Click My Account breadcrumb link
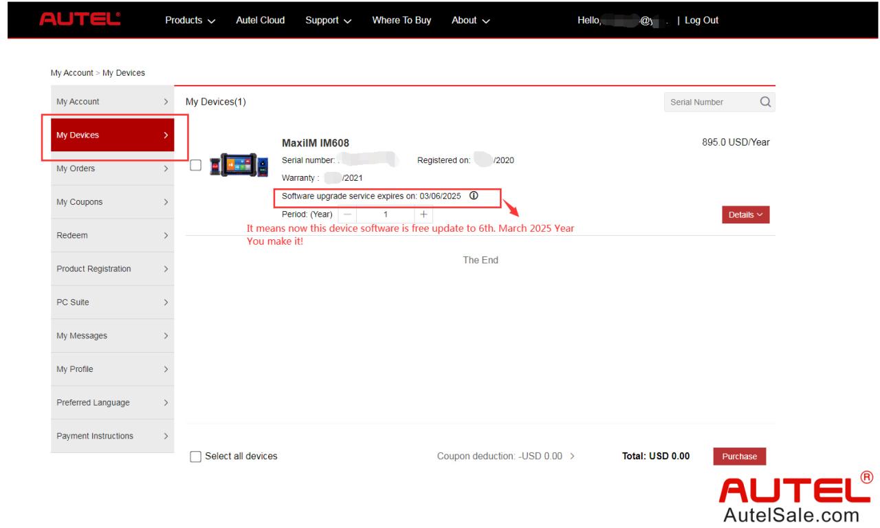Image resolution: width=880 pixels, height=528 pixels. click(x=71, y=73)
